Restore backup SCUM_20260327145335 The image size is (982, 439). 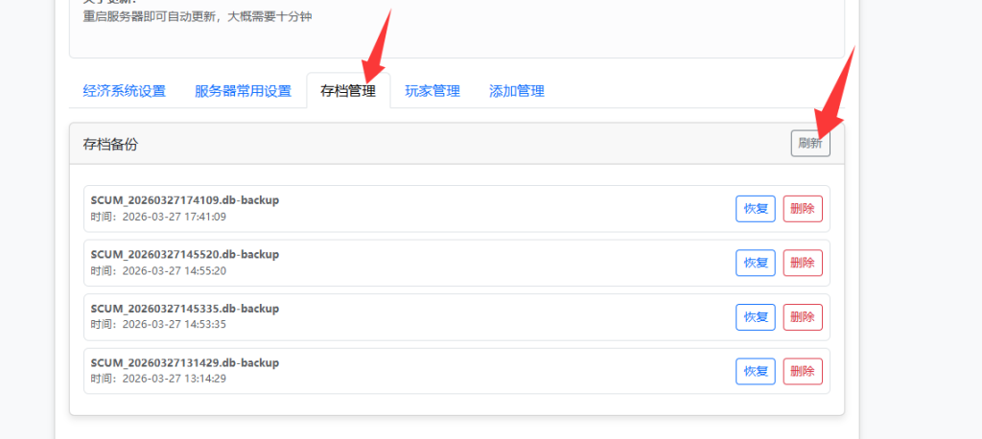click(x=756, y=317)
